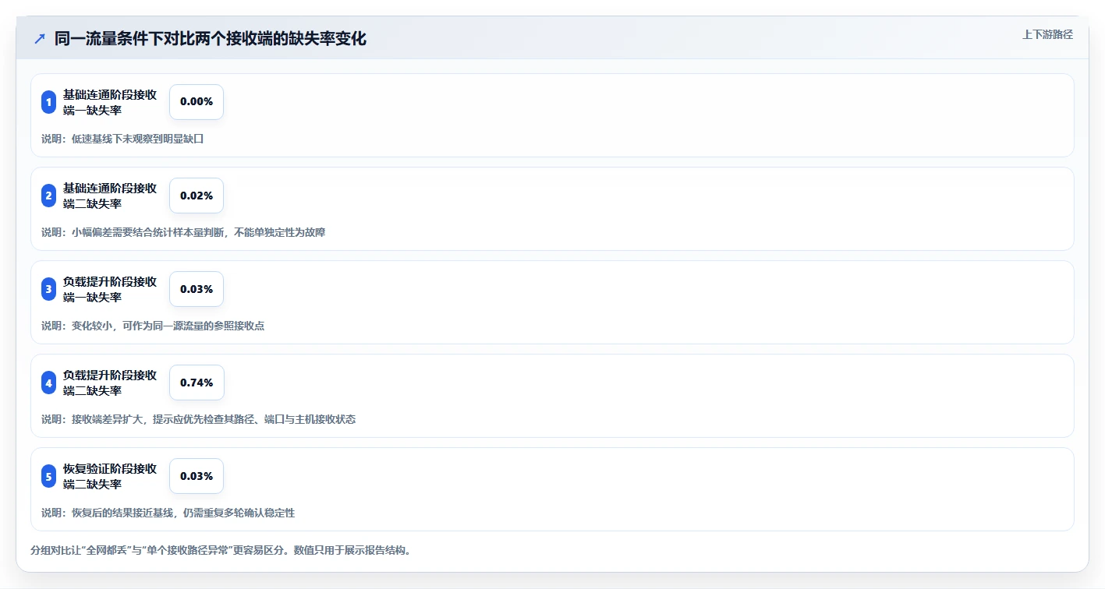Select step badge number 4
1105x589 pixels.
[x=48, y=383]
